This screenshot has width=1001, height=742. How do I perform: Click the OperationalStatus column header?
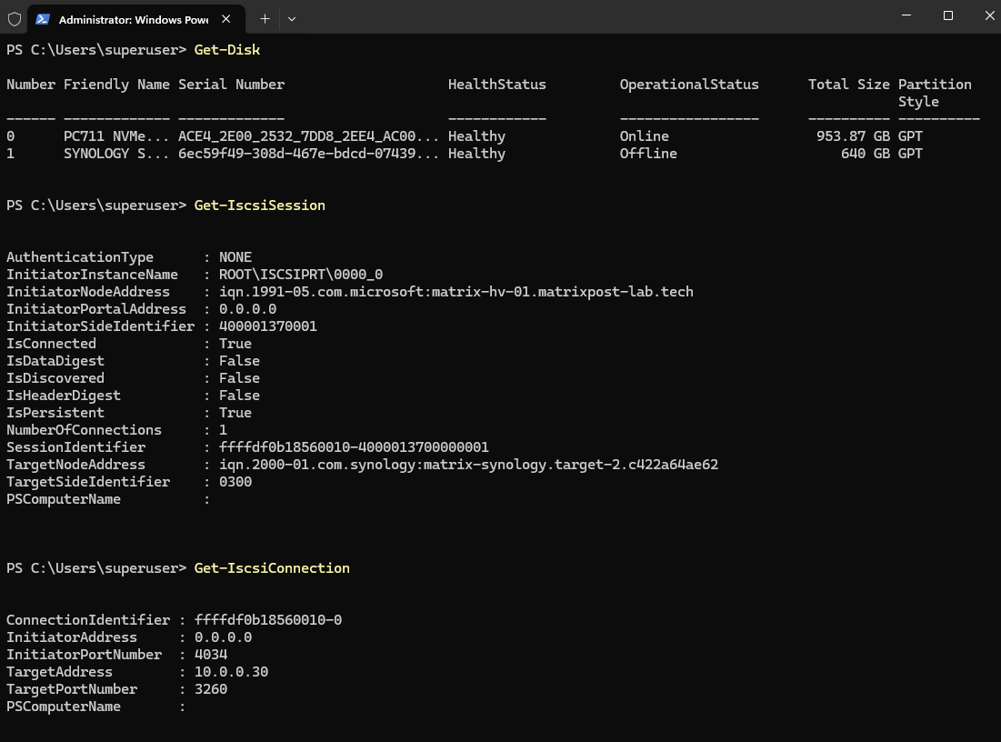[x=689, y=85]
